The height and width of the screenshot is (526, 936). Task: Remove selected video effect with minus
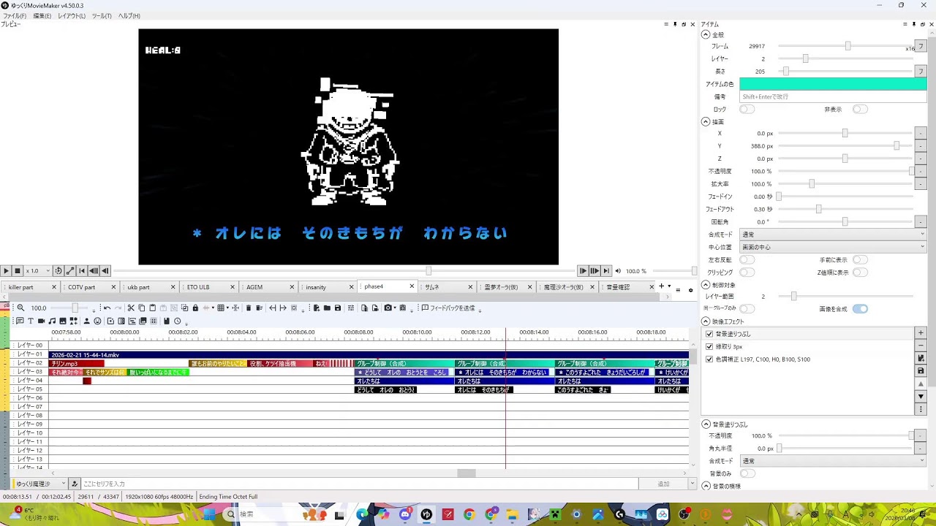coord(921,345)
